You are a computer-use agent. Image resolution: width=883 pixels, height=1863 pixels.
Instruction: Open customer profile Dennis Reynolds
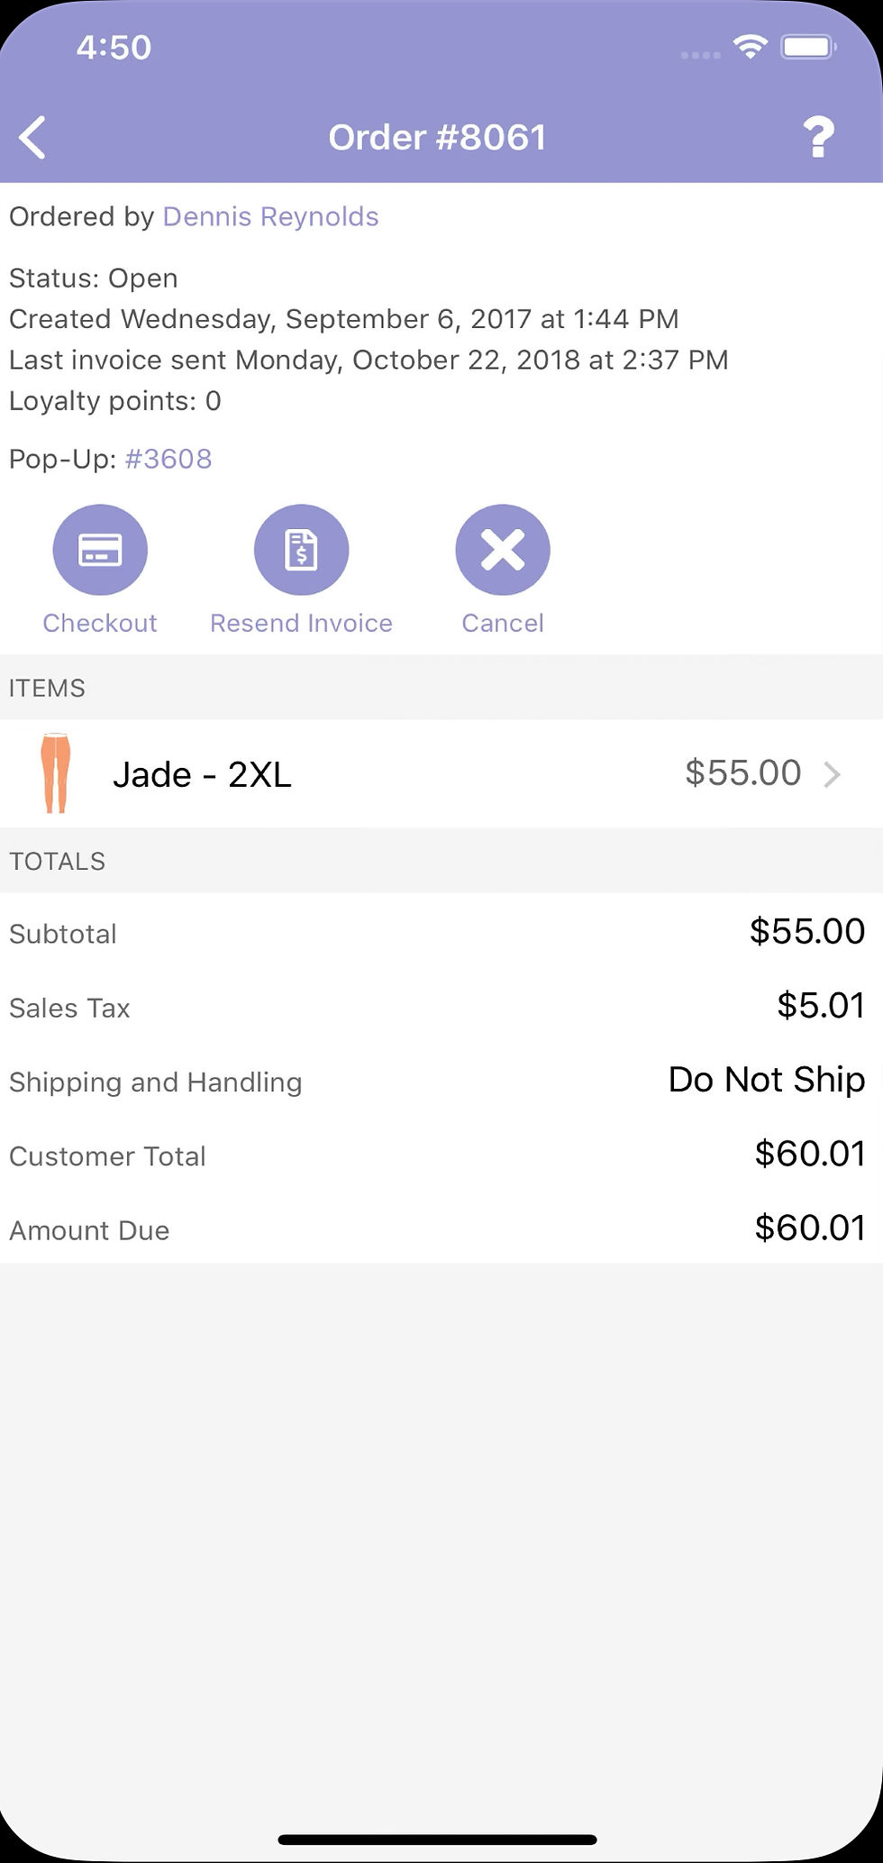point(270,216)
